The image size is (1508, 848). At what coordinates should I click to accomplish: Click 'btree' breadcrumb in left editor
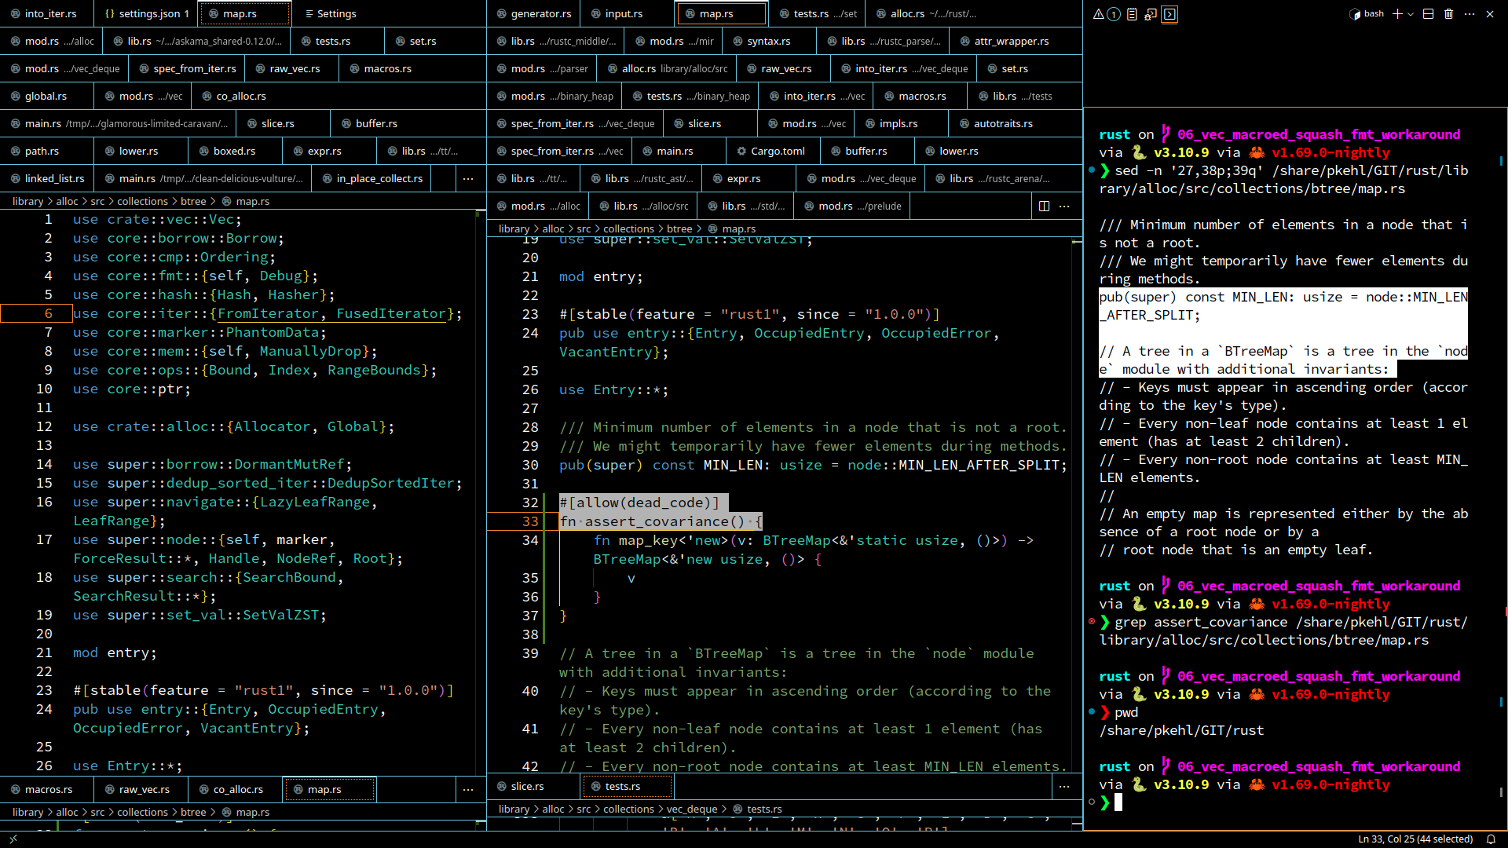click(193, 202)
